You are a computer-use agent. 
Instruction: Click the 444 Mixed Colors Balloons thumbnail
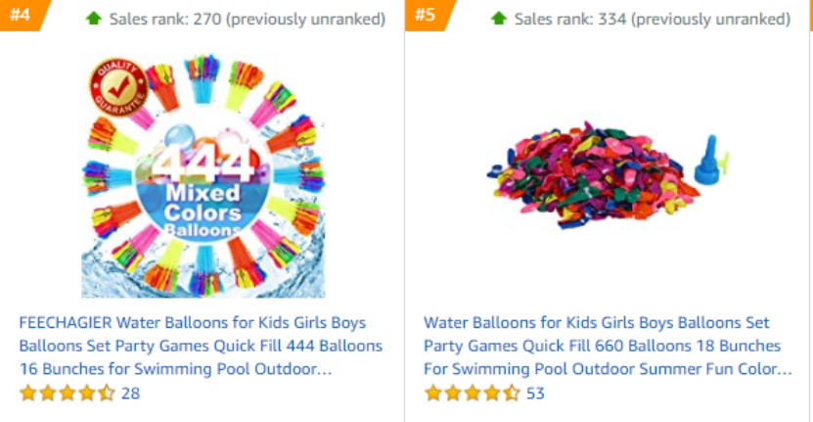point(203,175)
